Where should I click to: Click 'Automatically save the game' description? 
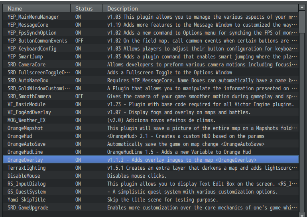186,144
